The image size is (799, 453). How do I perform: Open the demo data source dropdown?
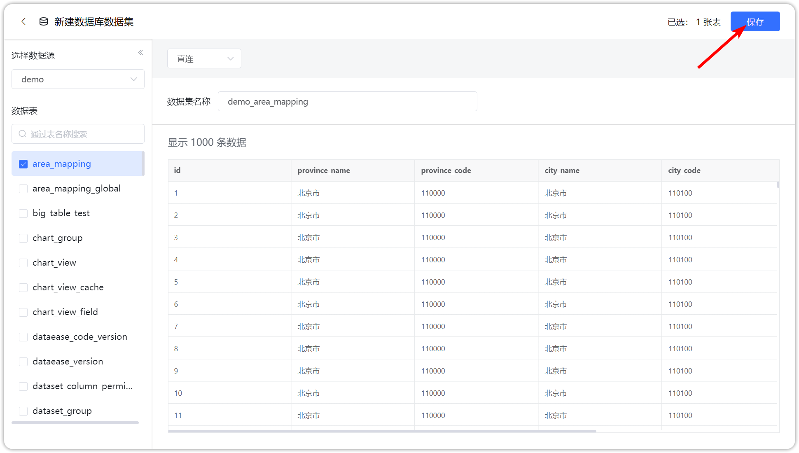point(78,79)
